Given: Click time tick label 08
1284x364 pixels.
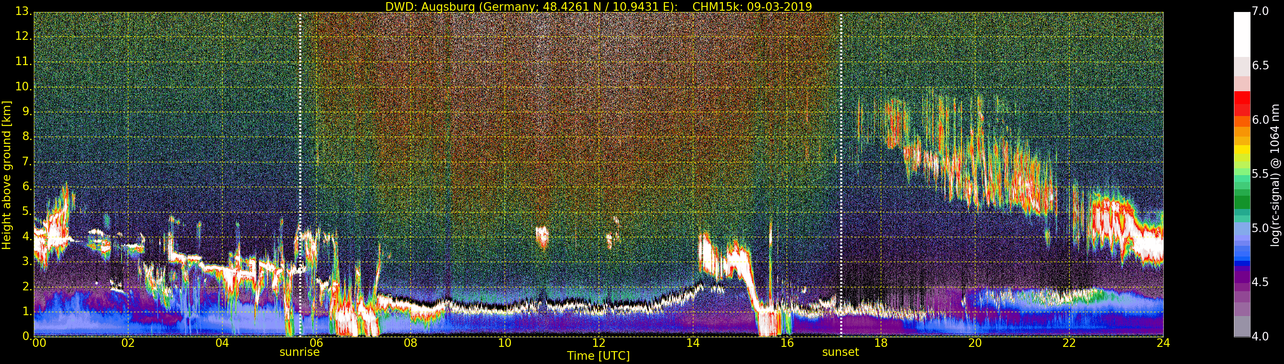Looking at the screenshot, I should point(410,343).
